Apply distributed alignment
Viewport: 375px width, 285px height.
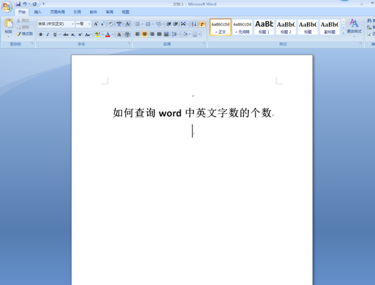pos(166,34)
